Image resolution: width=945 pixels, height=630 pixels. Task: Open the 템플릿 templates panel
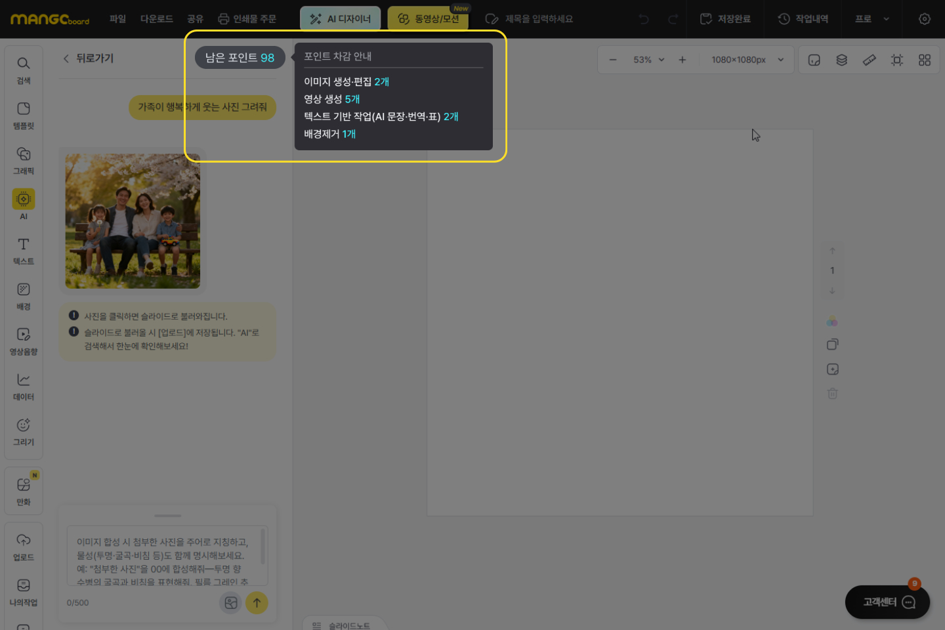(x=24, y=115)
